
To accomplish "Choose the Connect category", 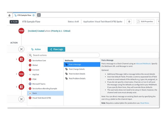I will click(45, 70).
